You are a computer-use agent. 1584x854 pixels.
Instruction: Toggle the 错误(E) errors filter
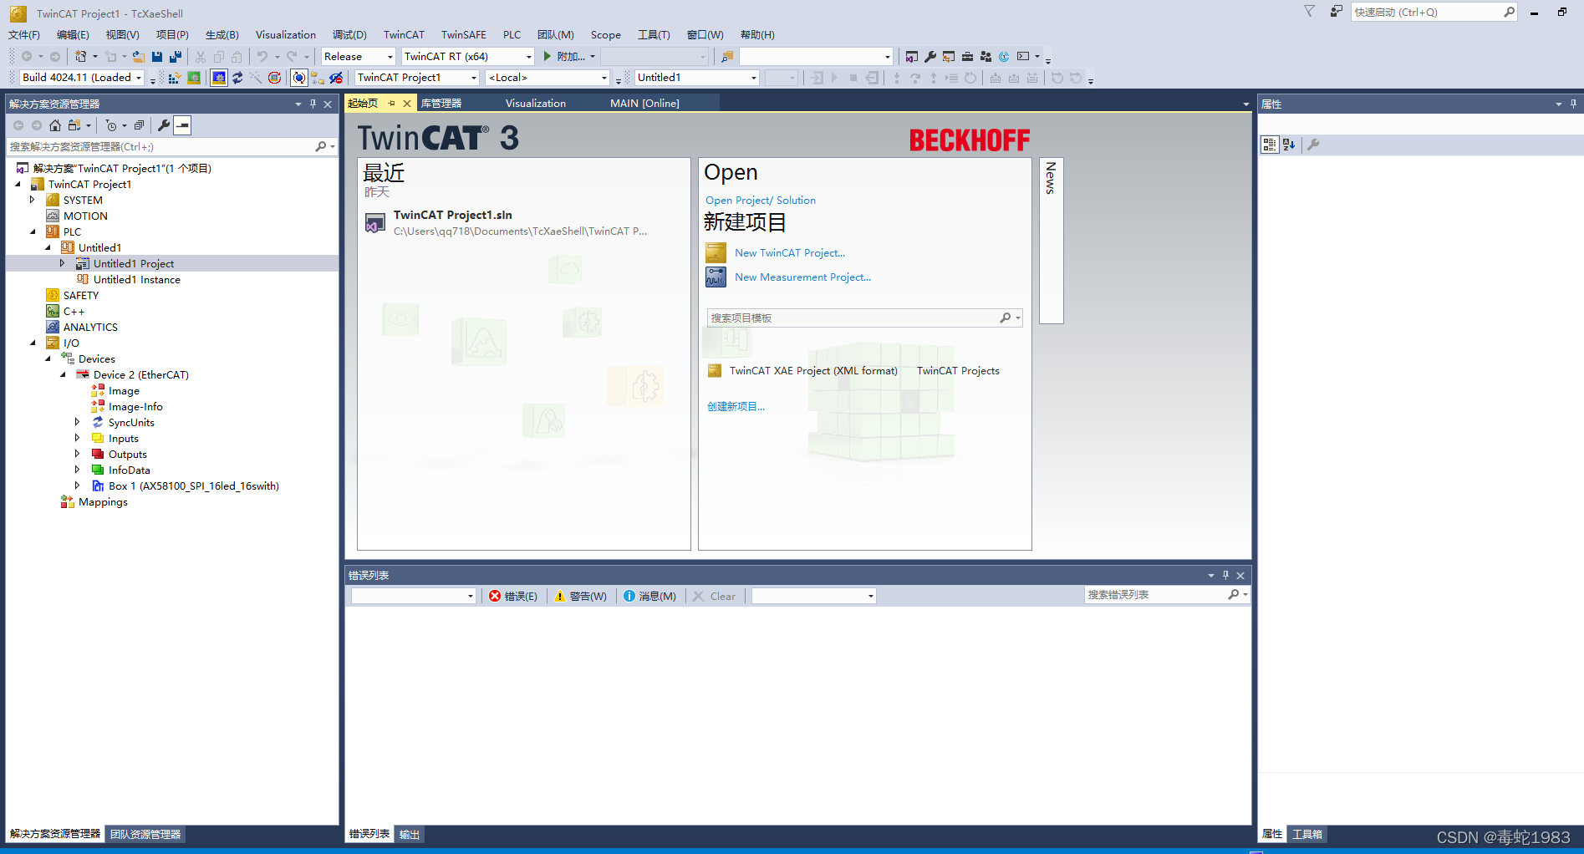(x=513, y=596)
